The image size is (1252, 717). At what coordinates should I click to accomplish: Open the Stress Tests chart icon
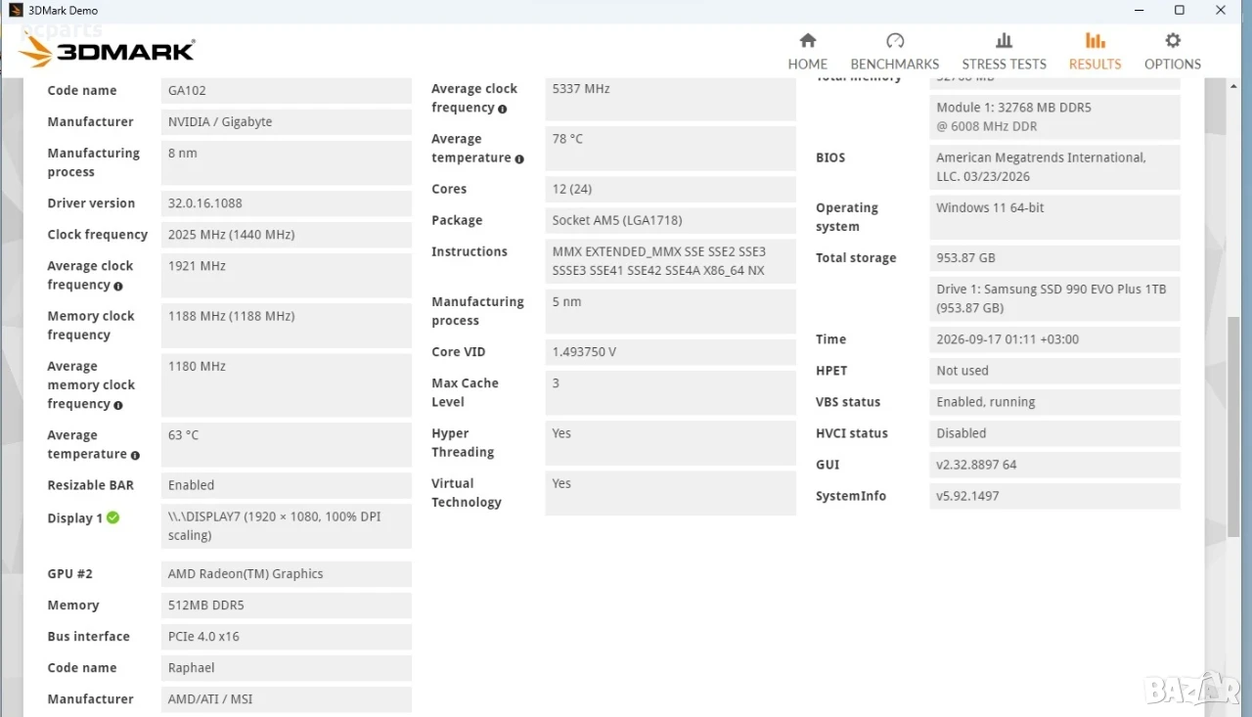pos(1004,40)
